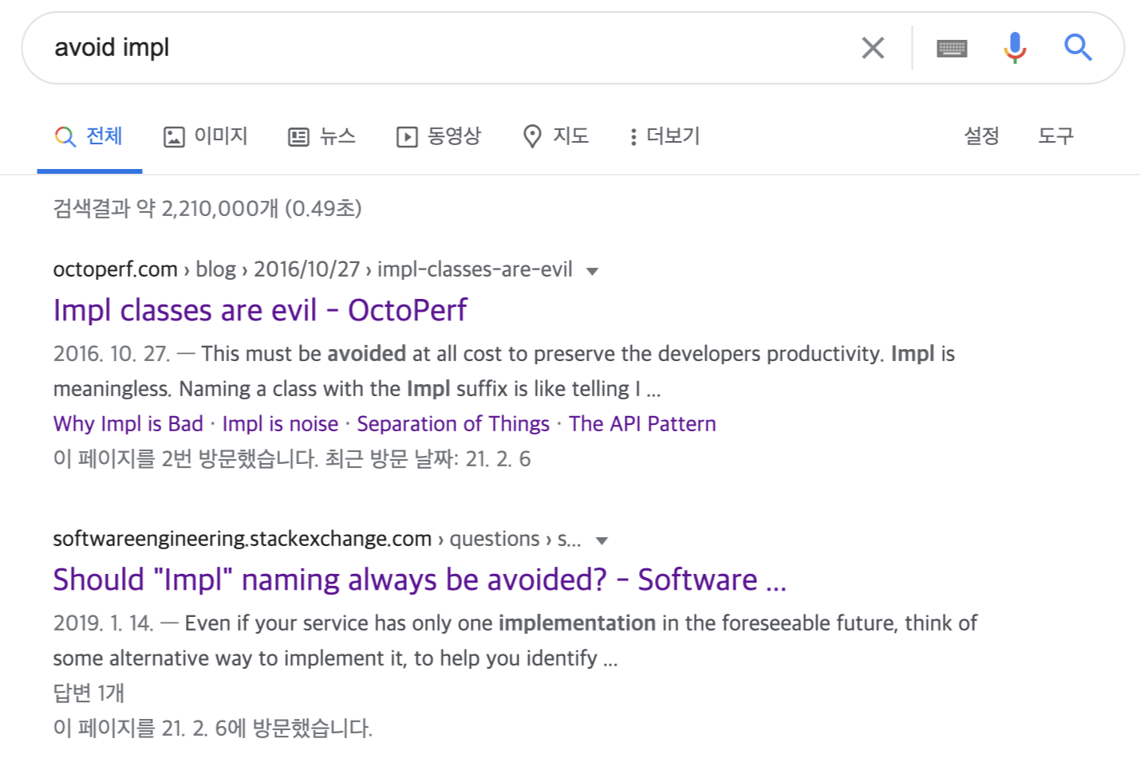Click the StackExchange snippet date '2019. 1. 14.'
Image resolution: width=1140 pixels, height=770 pixels.
pyautogui.click(x=103, y=623)
